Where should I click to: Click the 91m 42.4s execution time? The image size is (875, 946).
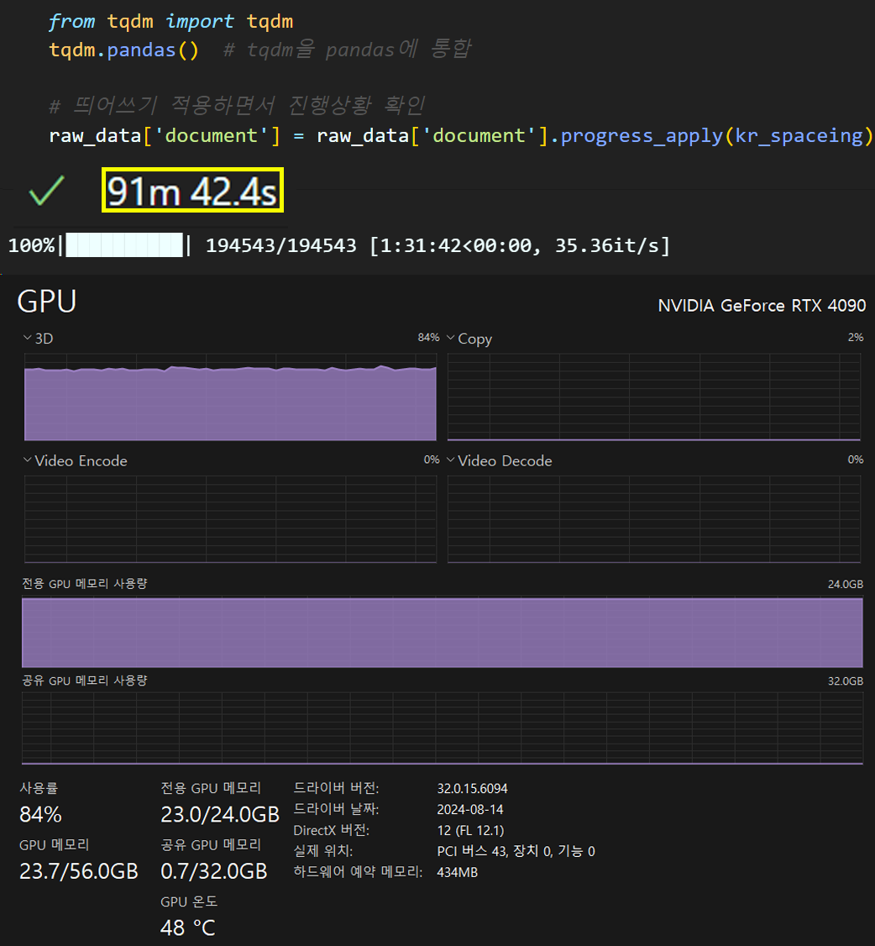[192, 192]
